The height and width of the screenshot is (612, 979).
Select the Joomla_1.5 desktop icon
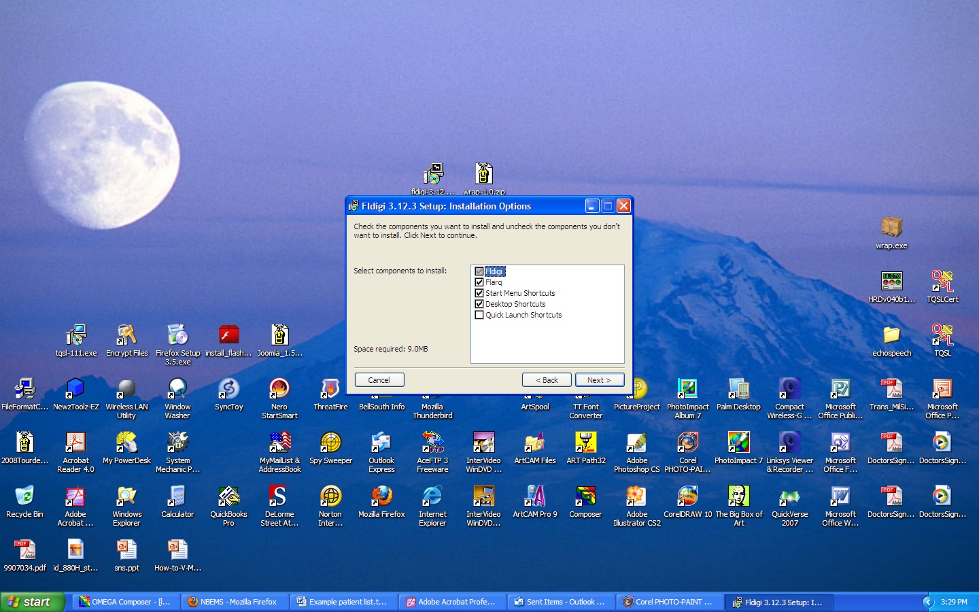tap(279, 335)
